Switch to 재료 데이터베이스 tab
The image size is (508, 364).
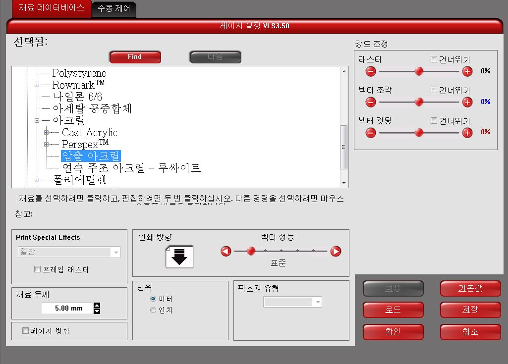click(x=52, y=8)
